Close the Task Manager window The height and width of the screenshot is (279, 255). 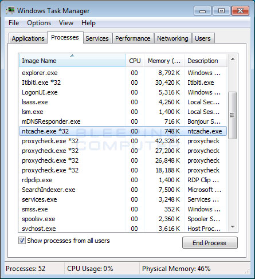pos(240,11)
